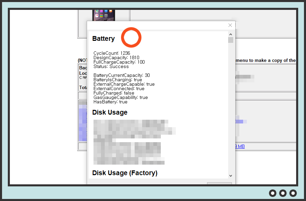
Task: Click the scrollbar down arrow in dialog
Action: tap(231, 175)
